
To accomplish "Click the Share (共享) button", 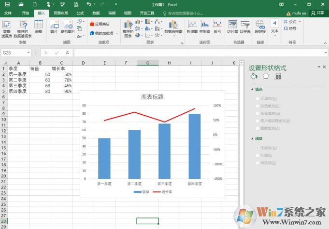I will 318,13.
